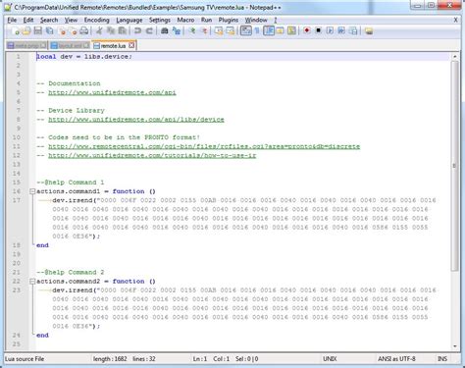Create a new document with the New icon

tap(15, 31)
